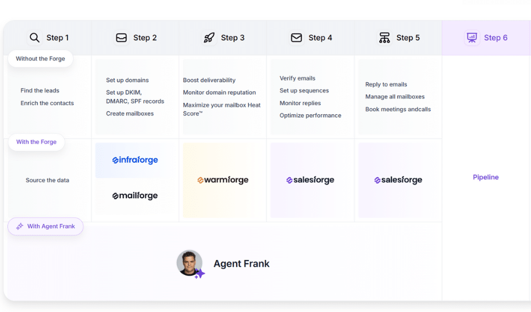Click the sparkle icon in Agent Frank pill
The height and width of the screenshot is (312, 531).
pyautogui.click(x=19, y=226)
